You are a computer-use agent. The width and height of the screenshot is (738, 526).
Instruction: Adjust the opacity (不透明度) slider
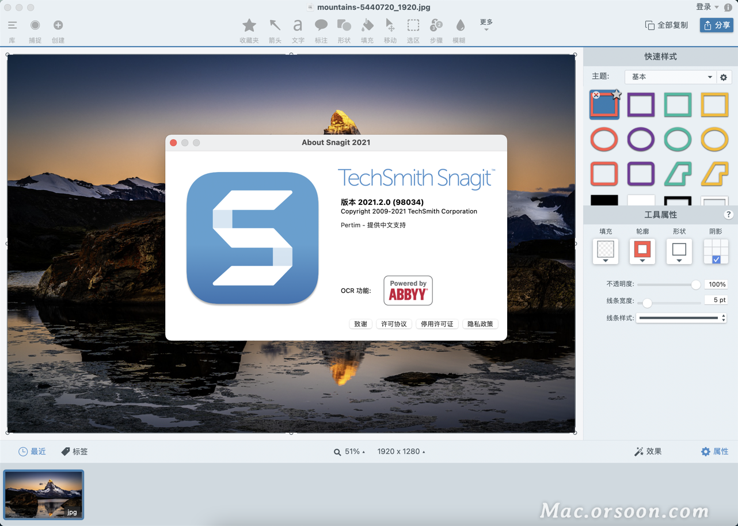(669, 284)
